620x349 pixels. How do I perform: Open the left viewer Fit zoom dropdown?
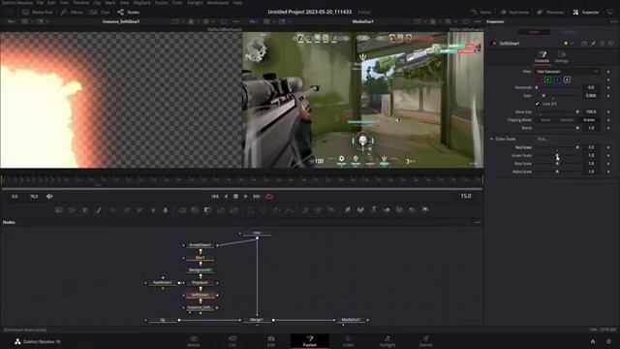pos(13,21)
